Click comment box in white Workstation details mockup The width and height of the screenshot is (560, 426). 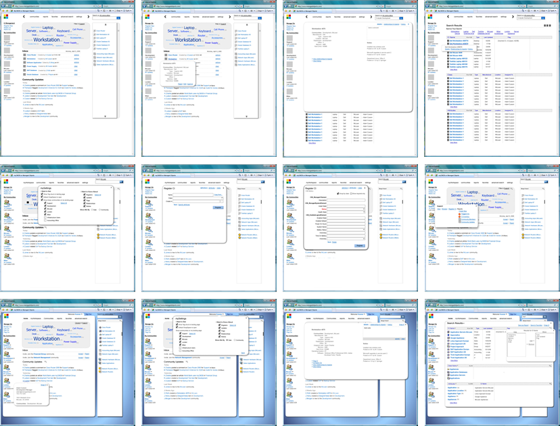pyautogui.click(x=389, y=33)
